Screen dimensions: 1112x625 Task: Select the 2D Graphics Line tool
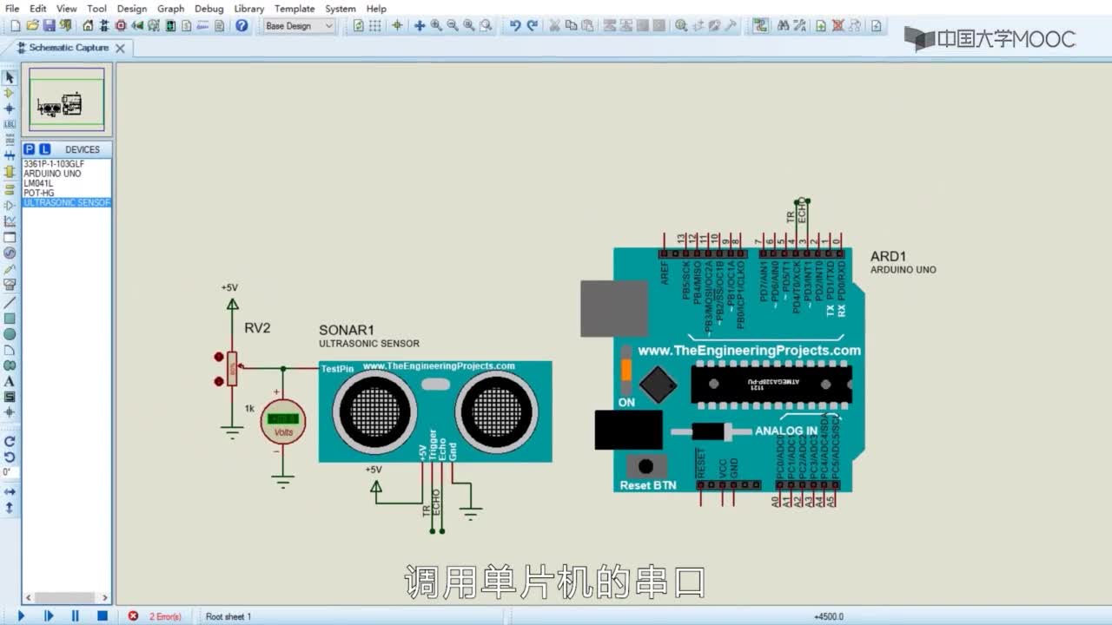[x=10, y=303]
